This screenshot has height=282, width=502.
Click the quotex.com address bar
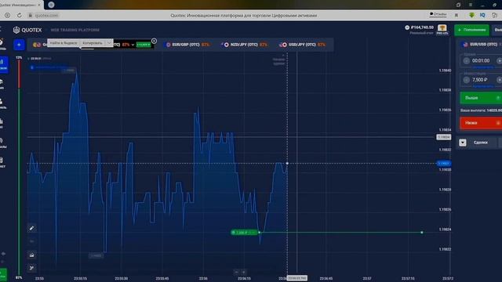46,16
